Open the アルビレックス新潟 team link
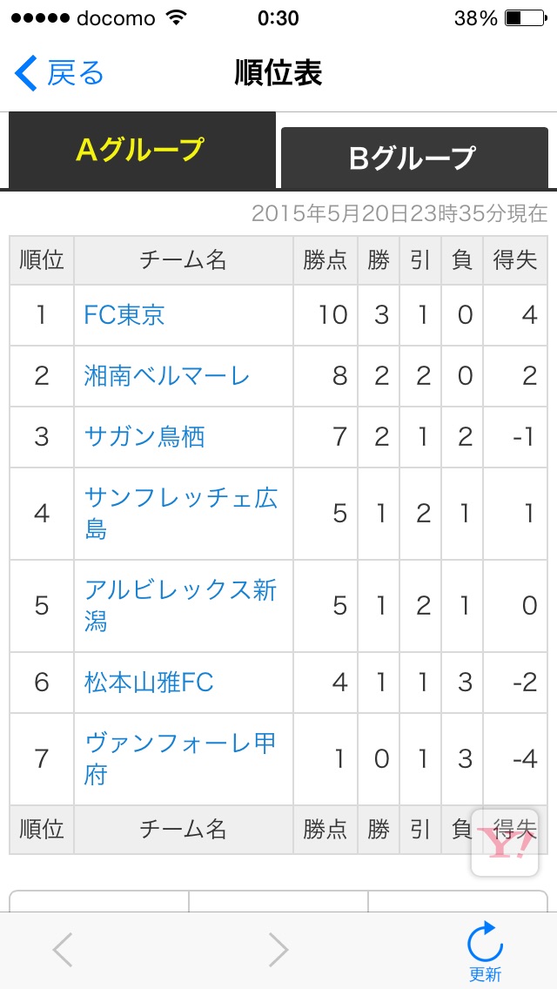The height and width of the screenshot is (989, 557). [180, 605]
